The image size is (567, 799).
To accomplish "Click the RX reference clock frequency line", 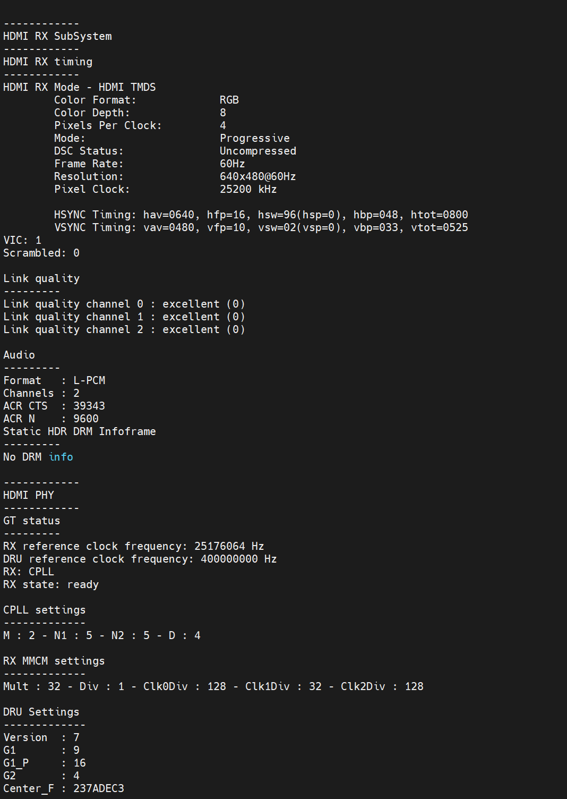I will click(134, 546).
